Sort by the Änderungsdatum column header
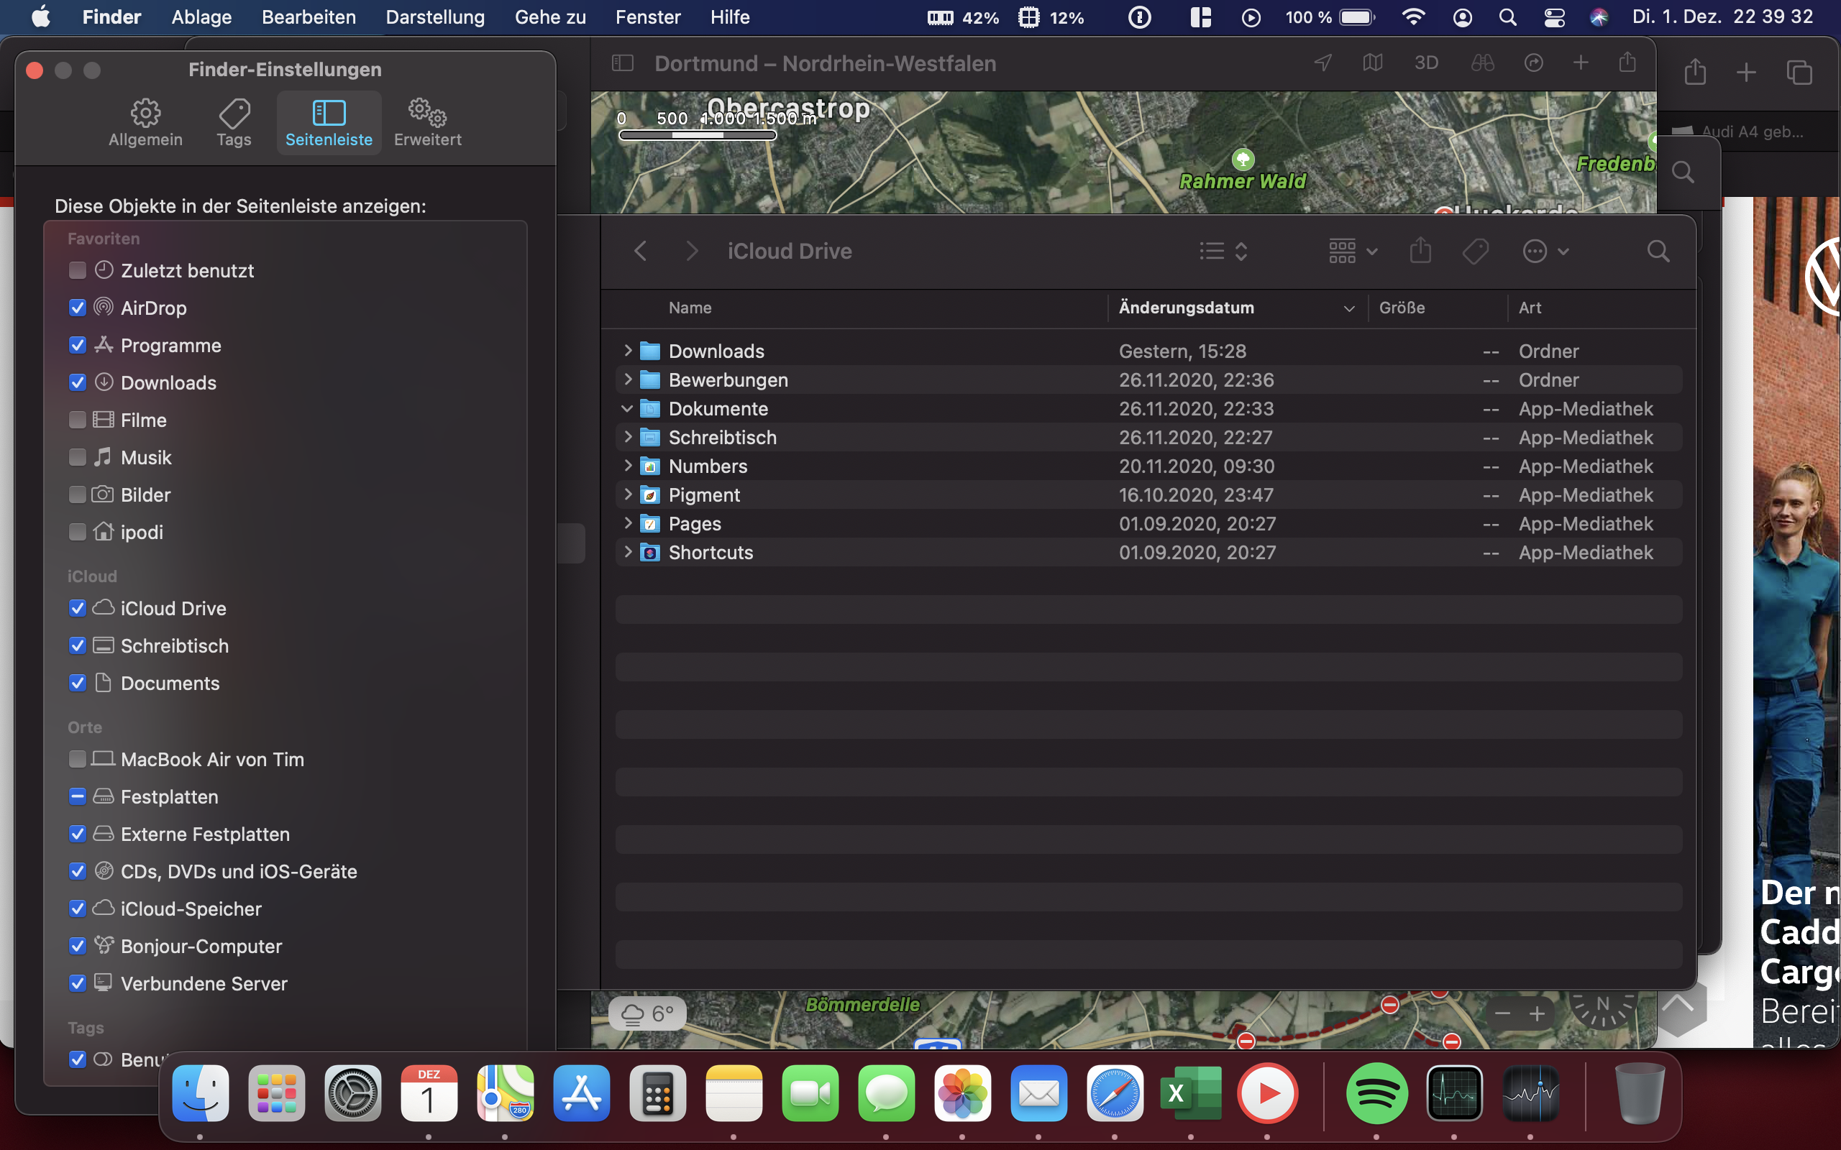 [1187, 308]
